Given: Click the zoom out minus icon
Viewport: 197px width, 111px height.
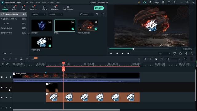Looking at the screenshot, I should click(168, 59).
